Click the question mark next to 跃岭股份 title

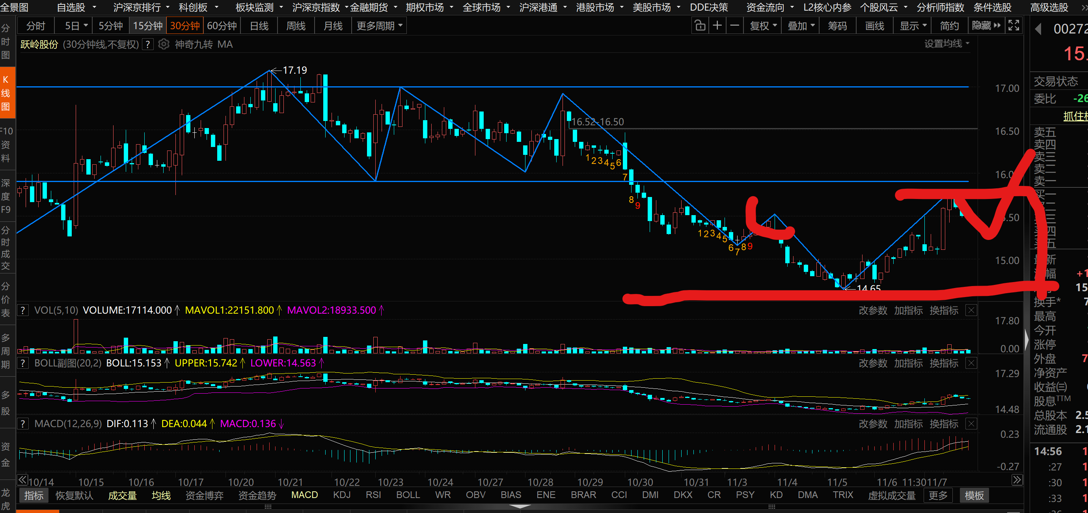coord(147,45)
